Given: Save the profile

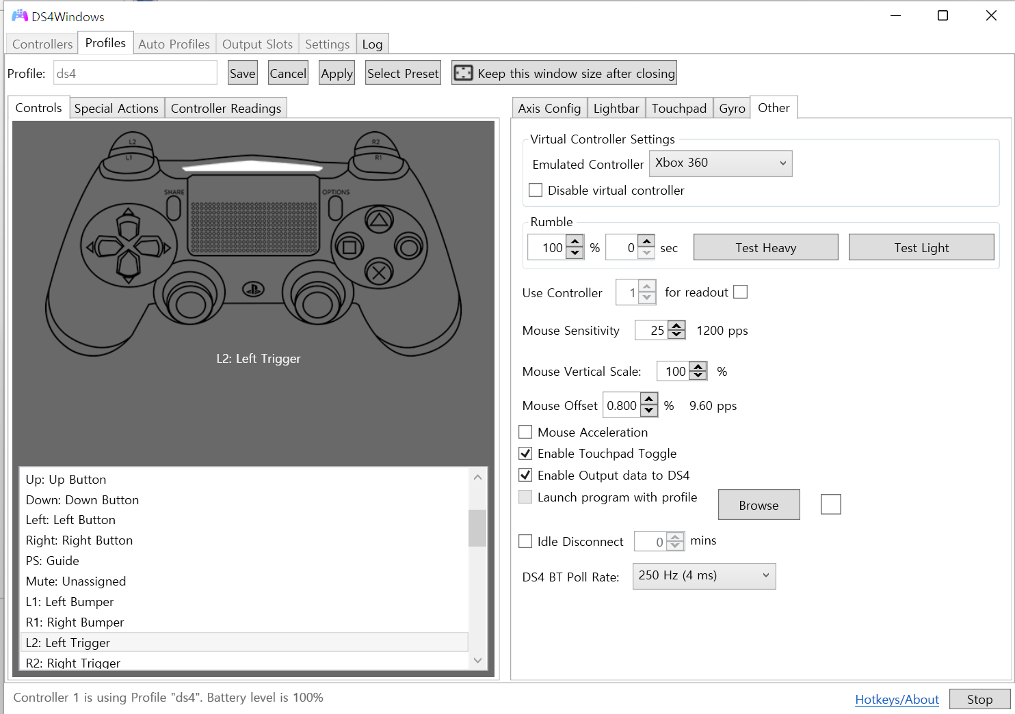Looking at the screenshot, I should pos(243,73).
